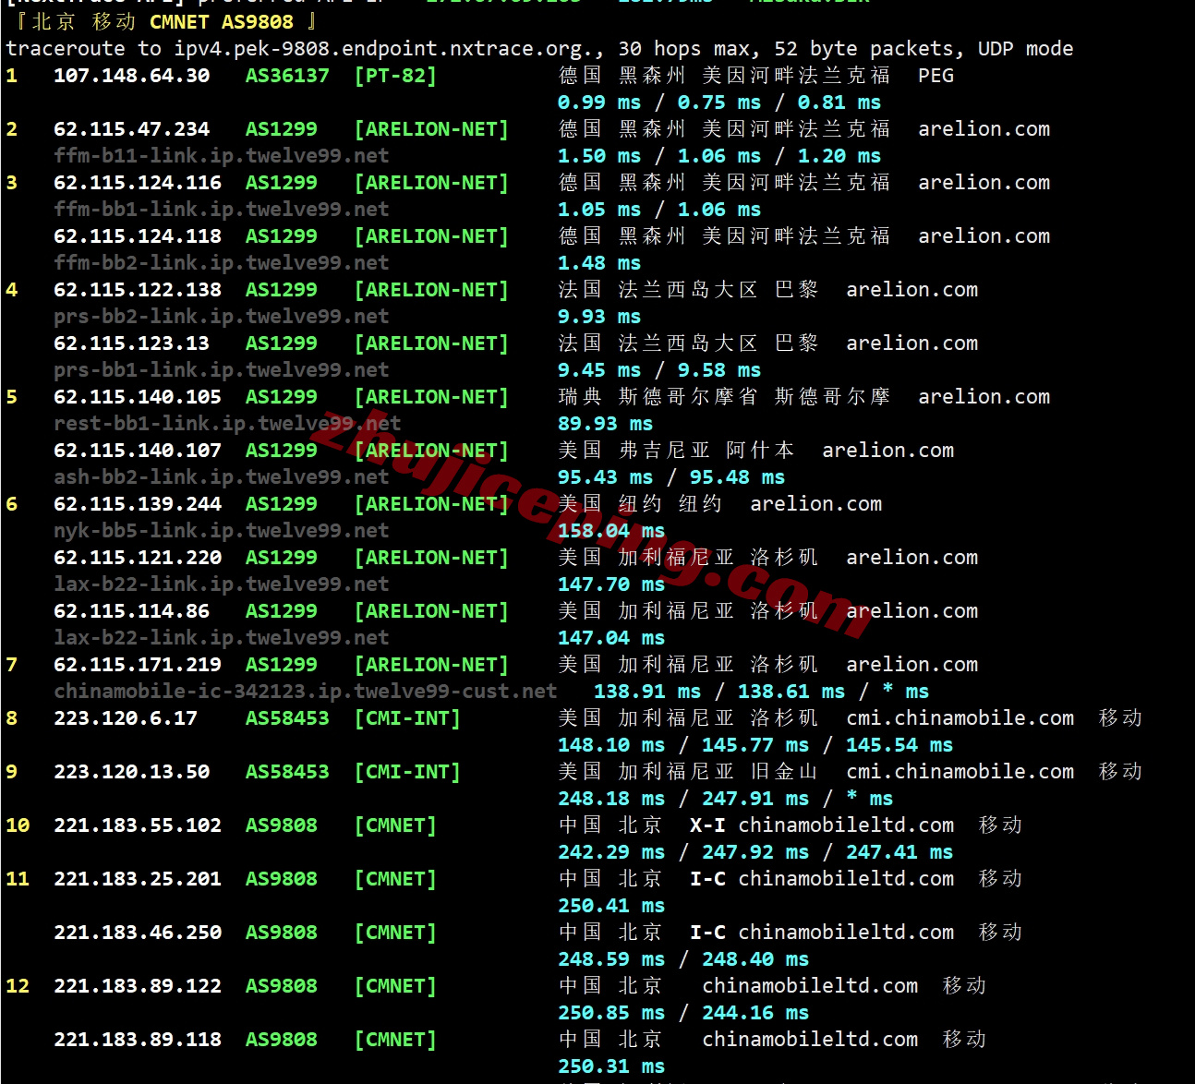This screenshot has width=1195, height=1084.
Task: Select the 89.93 ms latency value
Action: pos(605,424)
